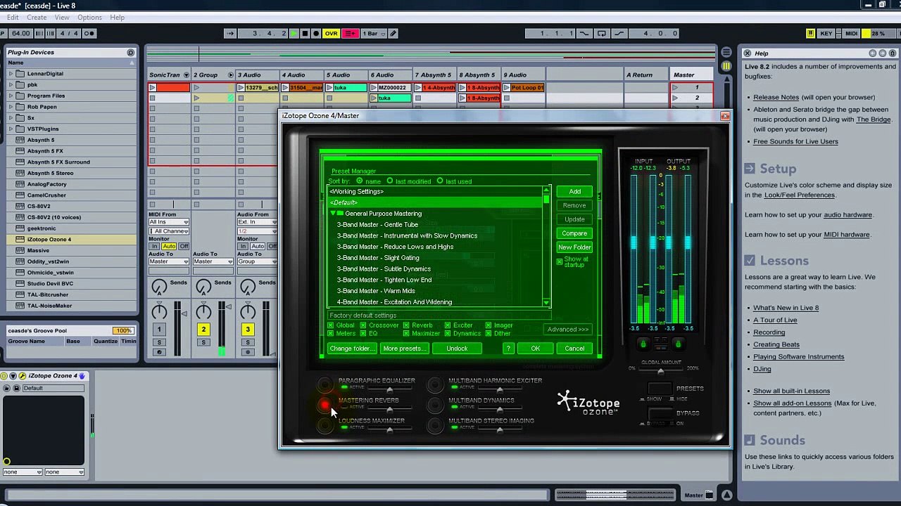
Task: Enable MIDI map mode
Action: tap(851, 33)
